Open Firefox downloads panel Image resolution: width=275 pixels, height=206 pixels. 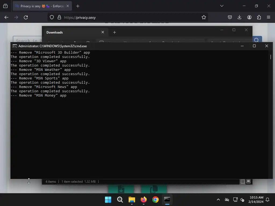click(239, 17)
